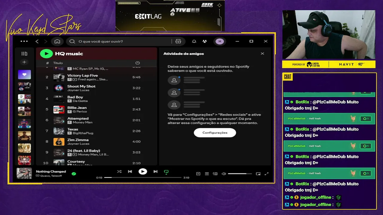Open the 'Nothing Changed' song title
The width and height of the screenshot is (383, 215).
(x=51, y=171)
